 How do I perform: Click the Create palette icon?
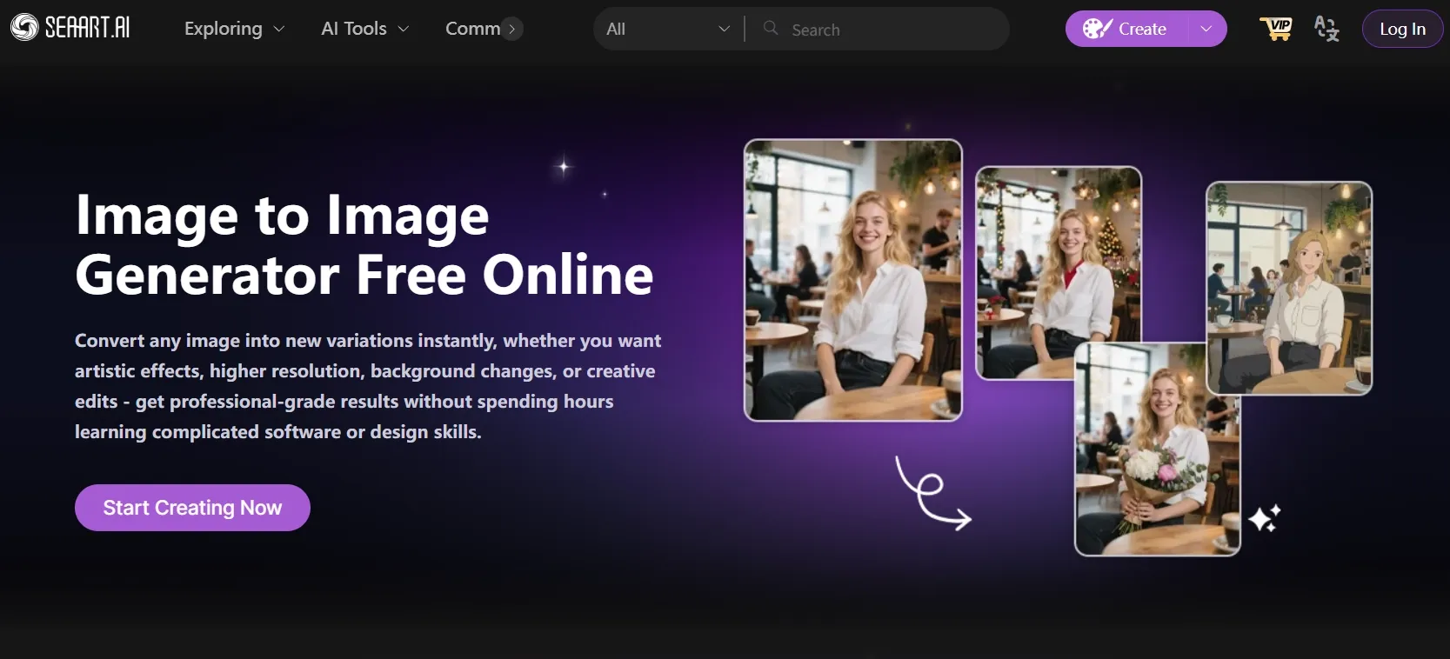click(1097, 29)
